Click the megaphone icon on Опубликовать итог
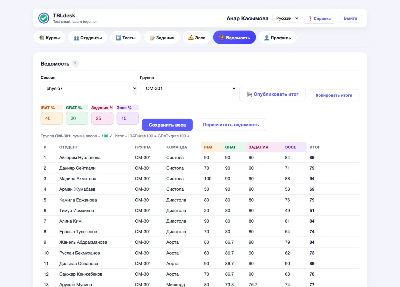Screen dimensions: 400x287 coord(249,94)
